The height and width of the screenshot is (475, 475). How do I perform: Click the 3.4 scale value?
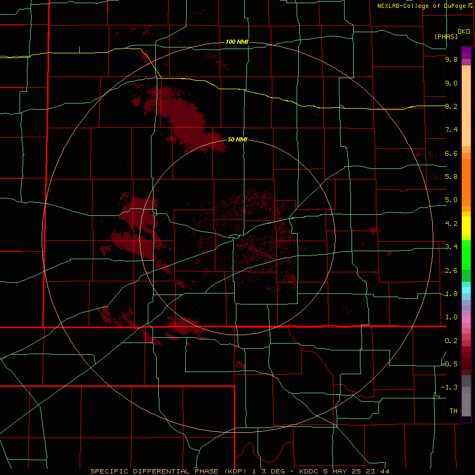pos(451,247)
